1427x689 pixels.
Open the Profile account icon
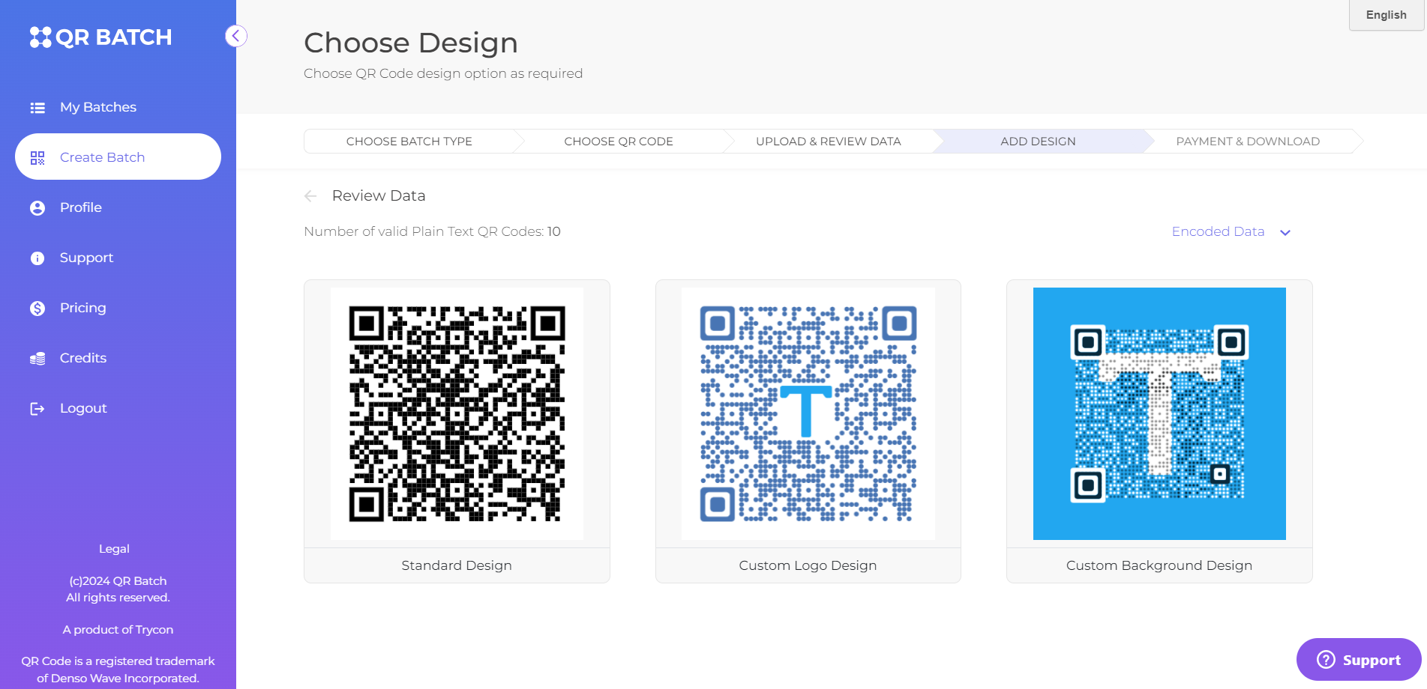tap(38, 207)
